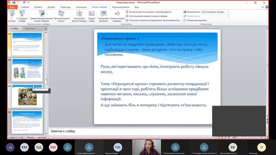276x155 pixels.
Task: Open PowerPoint Help question mark icon
Action: coord(267,7)
